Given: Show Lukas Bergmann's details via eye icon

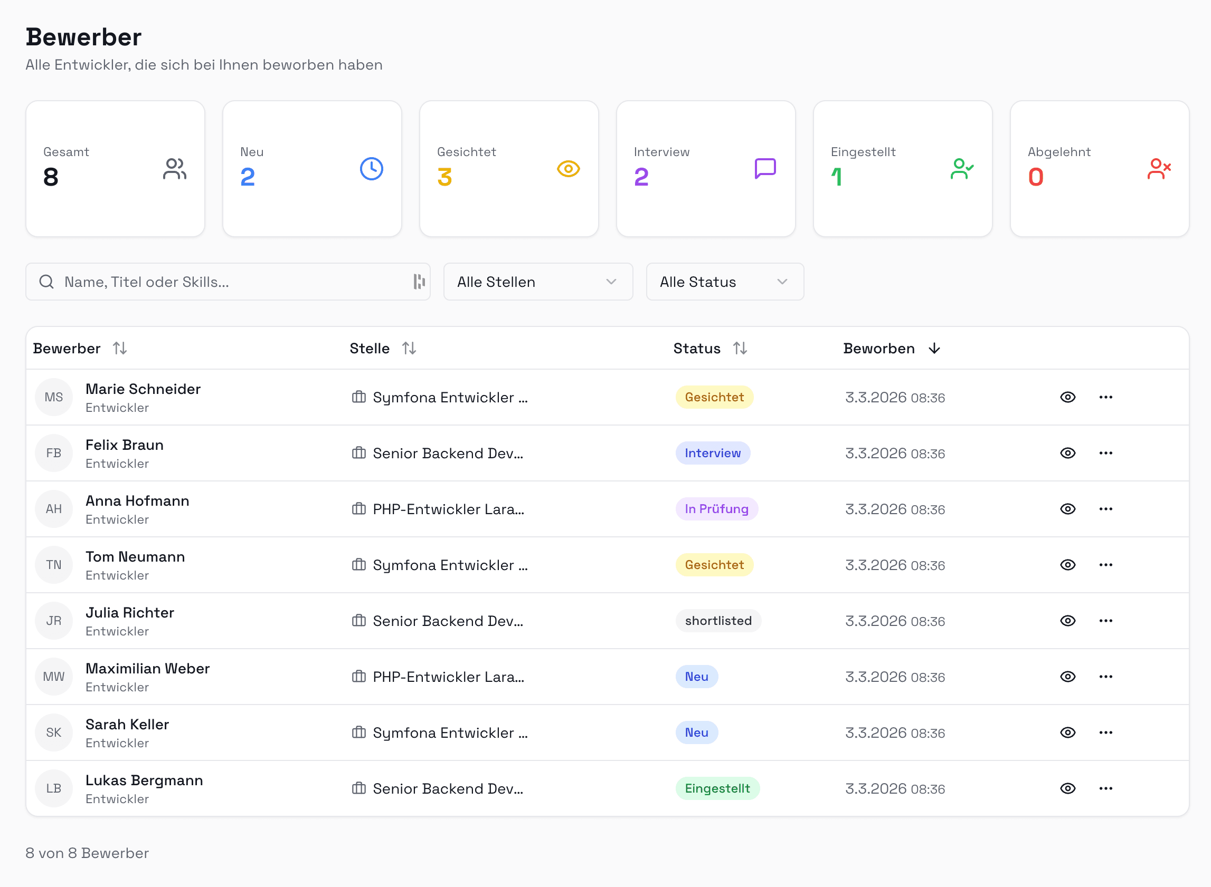Looking at the screenshot, I should coord(1068,788).
